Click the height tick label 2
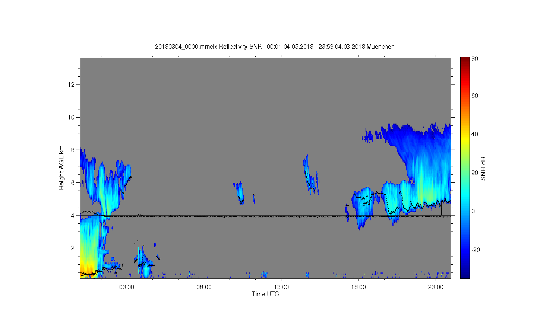 [73, 248]
